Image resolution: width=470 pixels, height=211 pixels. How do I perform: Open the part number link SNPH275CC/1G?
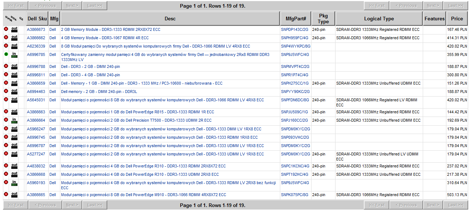(294, 83)
